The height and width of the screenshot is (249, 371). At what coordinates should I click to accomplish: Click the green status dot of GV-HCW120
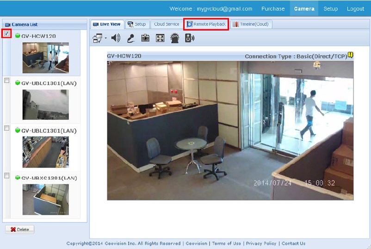18,36
